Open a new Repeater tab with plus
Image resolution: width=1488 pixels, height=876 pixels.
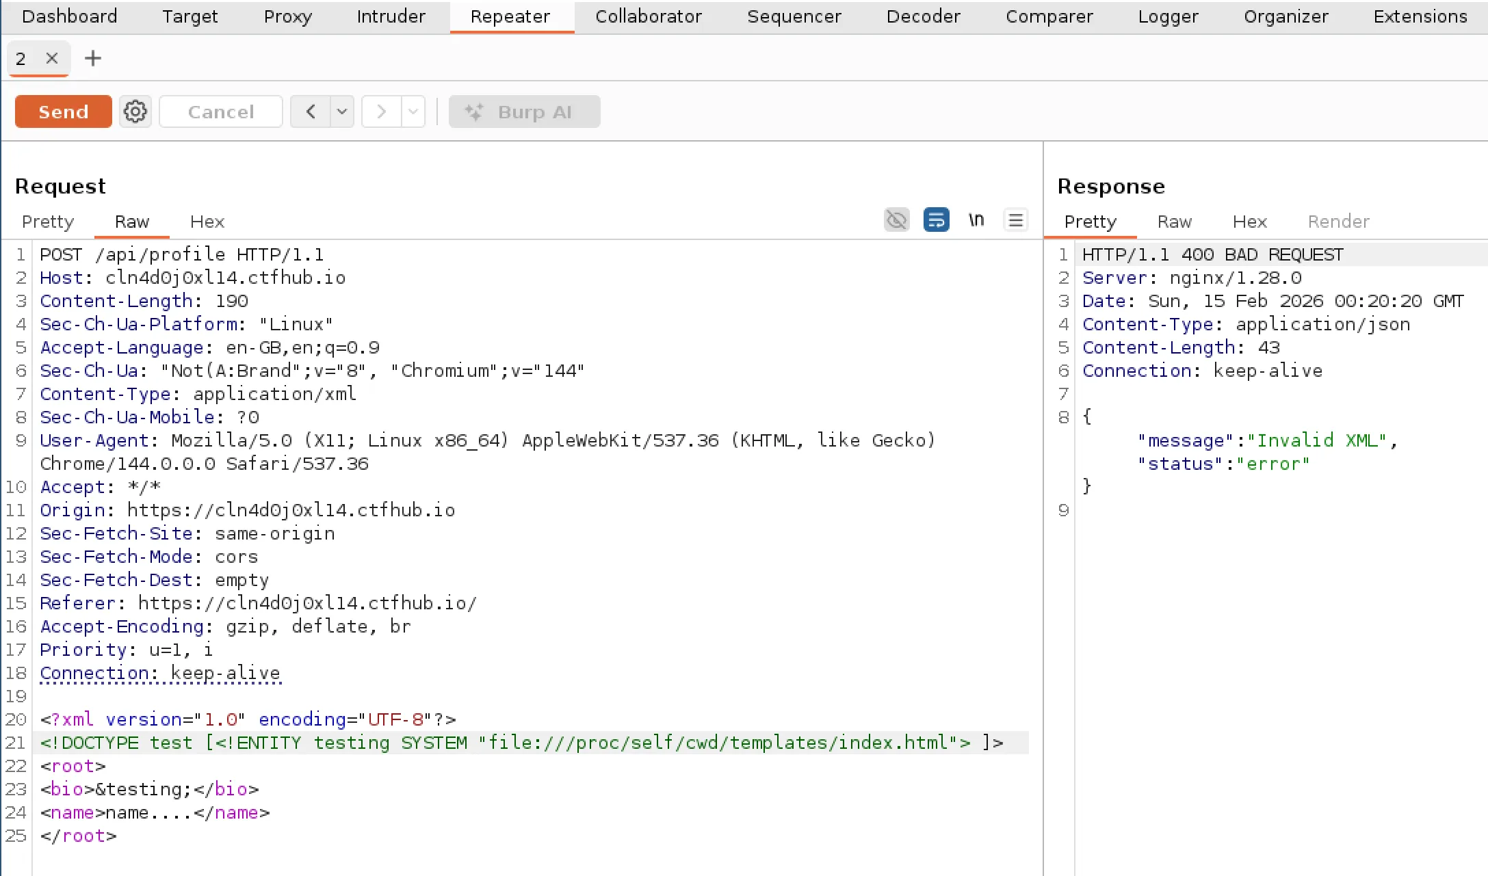coord(92,58)
